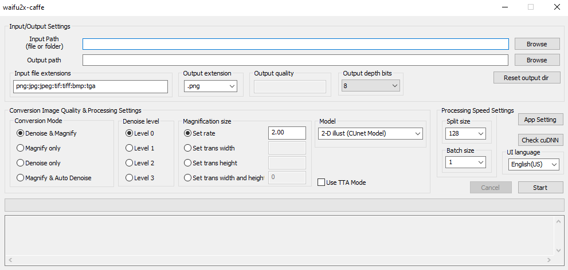Select Denoise only conversion mode

(x=39, y=163)
